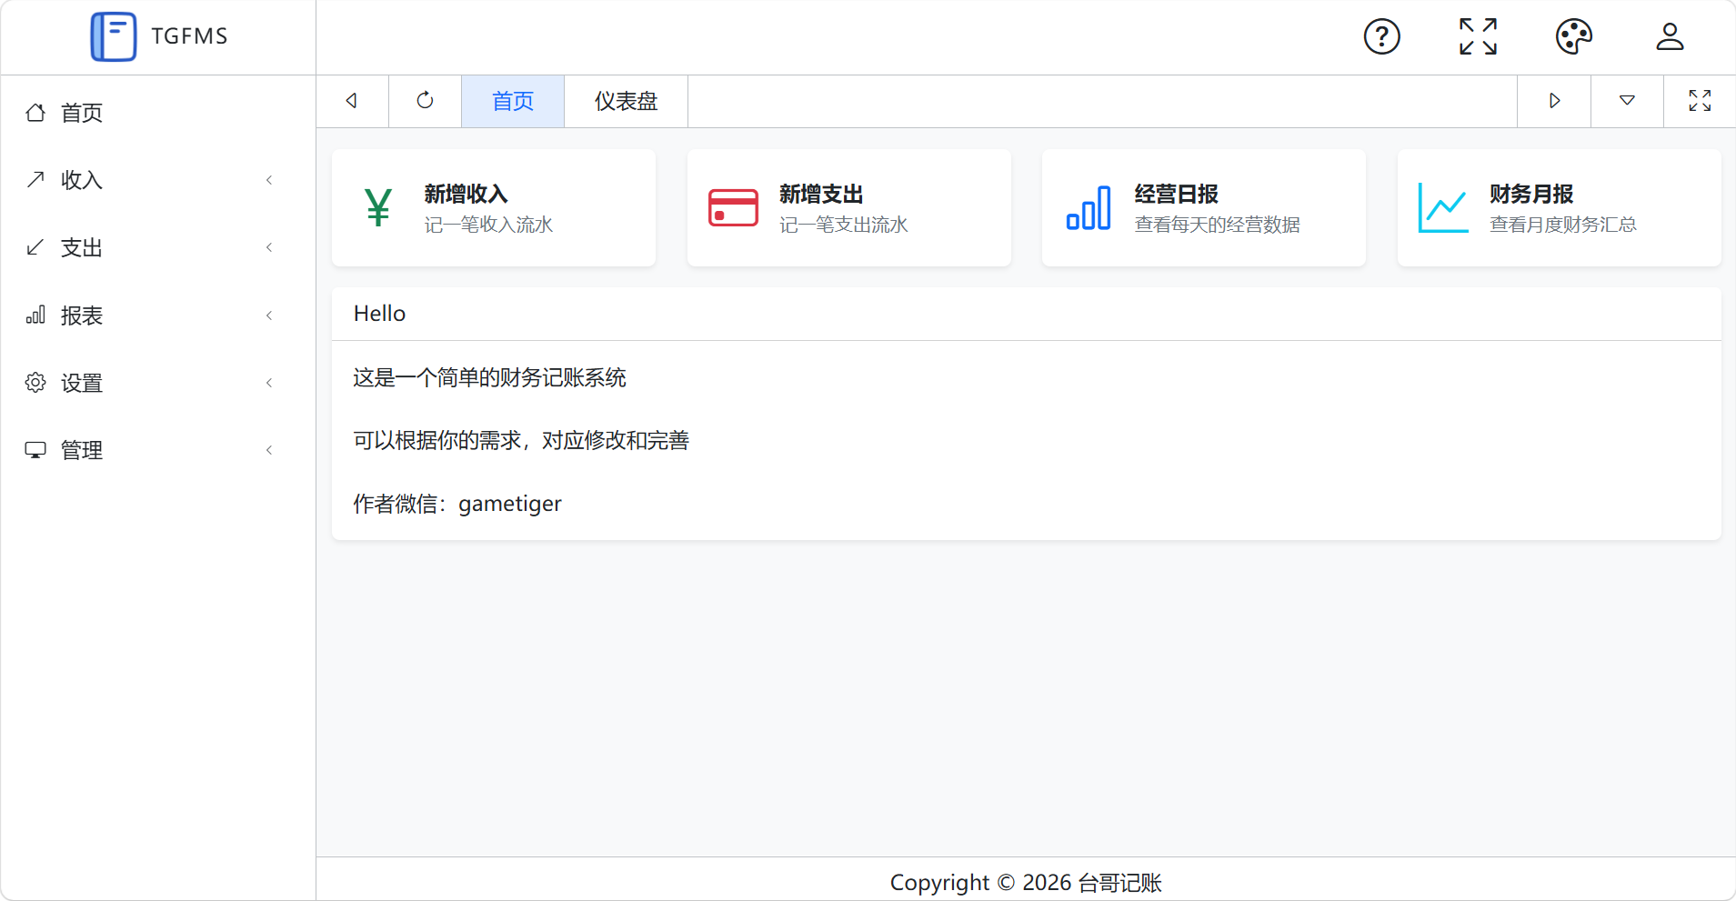Click the house icon next to 首页 in sidebar
This screenshot has width=1736, height=901.
coord(35,113)
